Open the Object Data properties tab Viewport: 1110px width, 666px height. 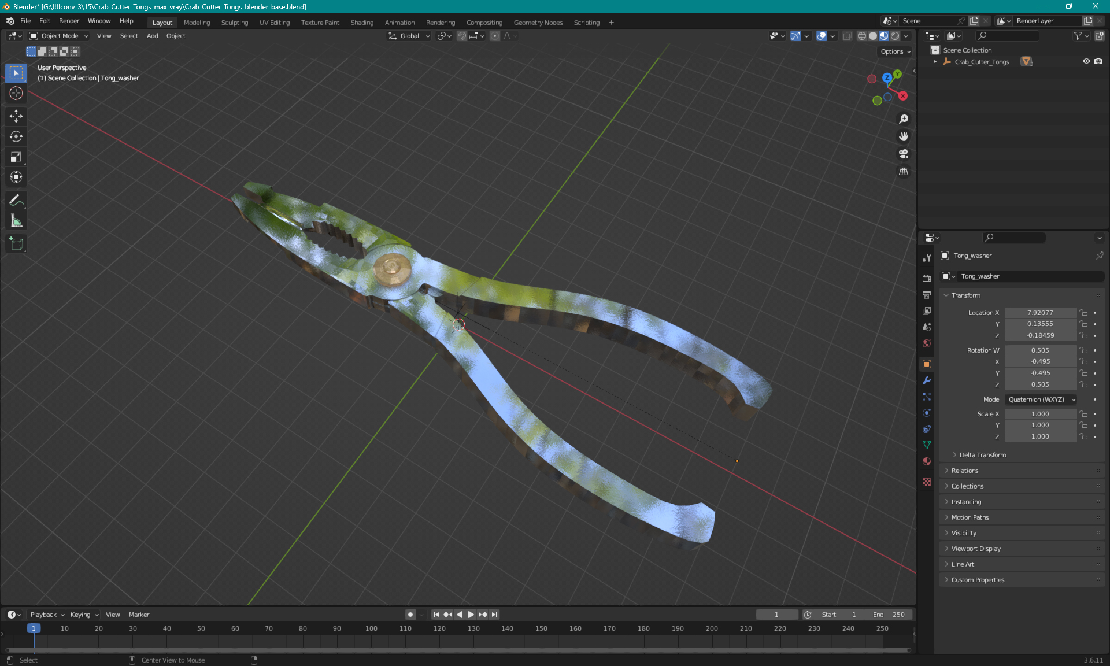pyautogui.click(x=927, y=445)
